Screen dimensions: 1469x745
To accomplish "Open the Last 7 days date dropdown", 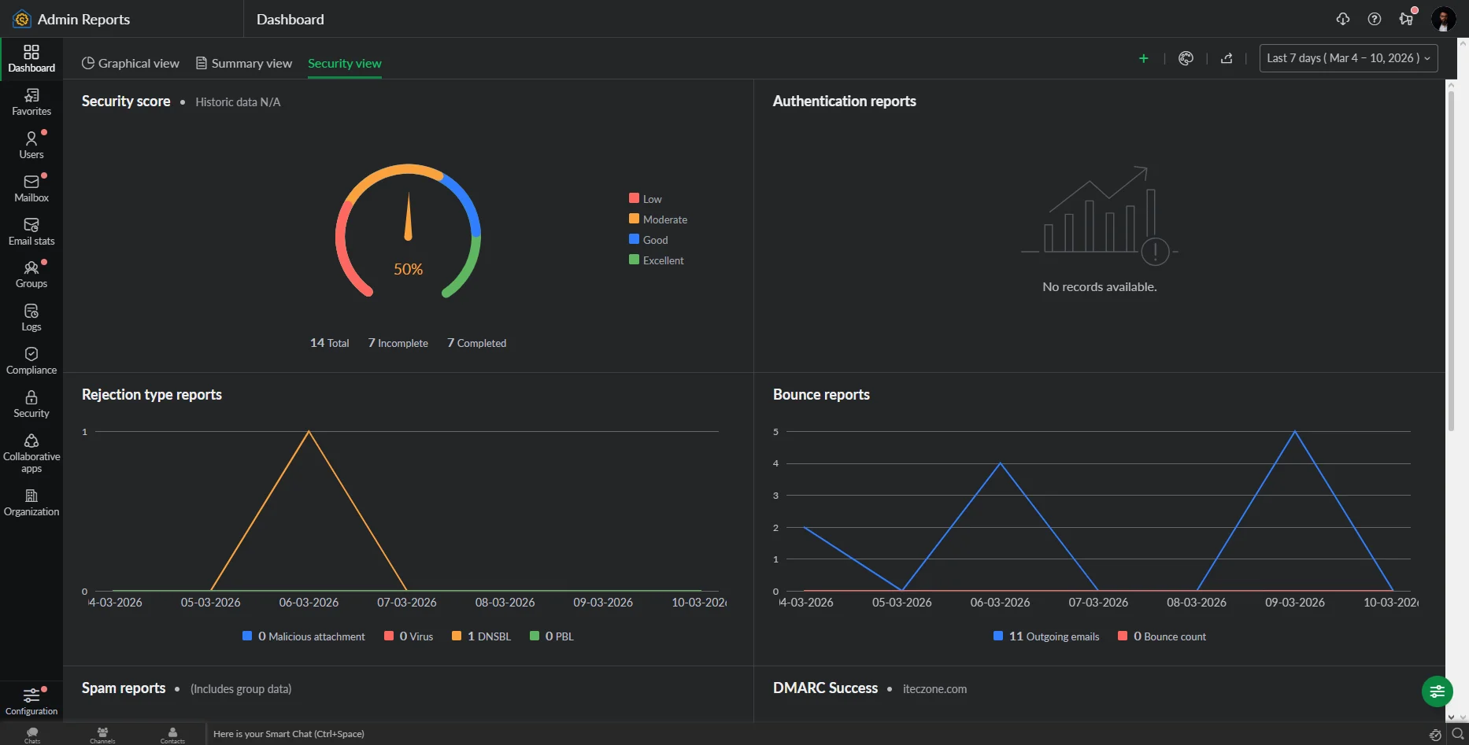I will pyautogui.click(x=1348, y=58).
